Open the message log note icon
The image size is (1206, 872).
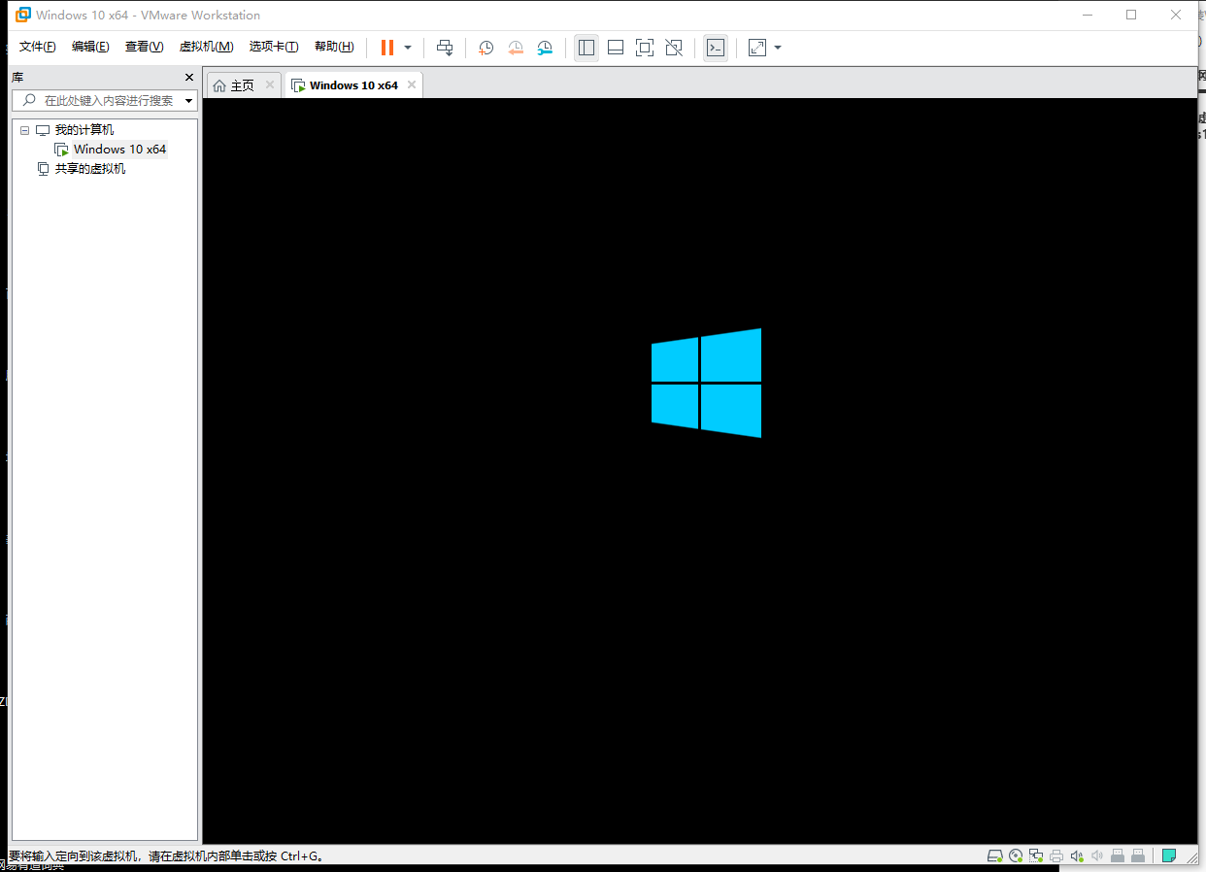[1169, 855]
